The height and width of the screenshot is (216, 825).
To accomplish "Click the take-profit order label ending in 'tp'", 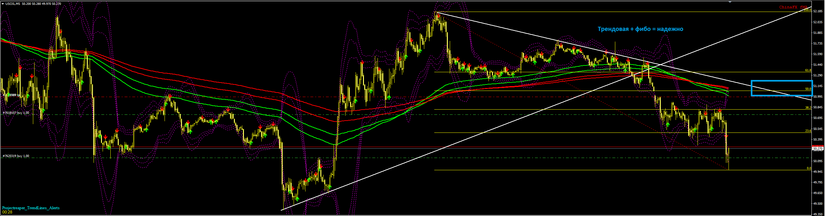I will click(x=11, y=95).
